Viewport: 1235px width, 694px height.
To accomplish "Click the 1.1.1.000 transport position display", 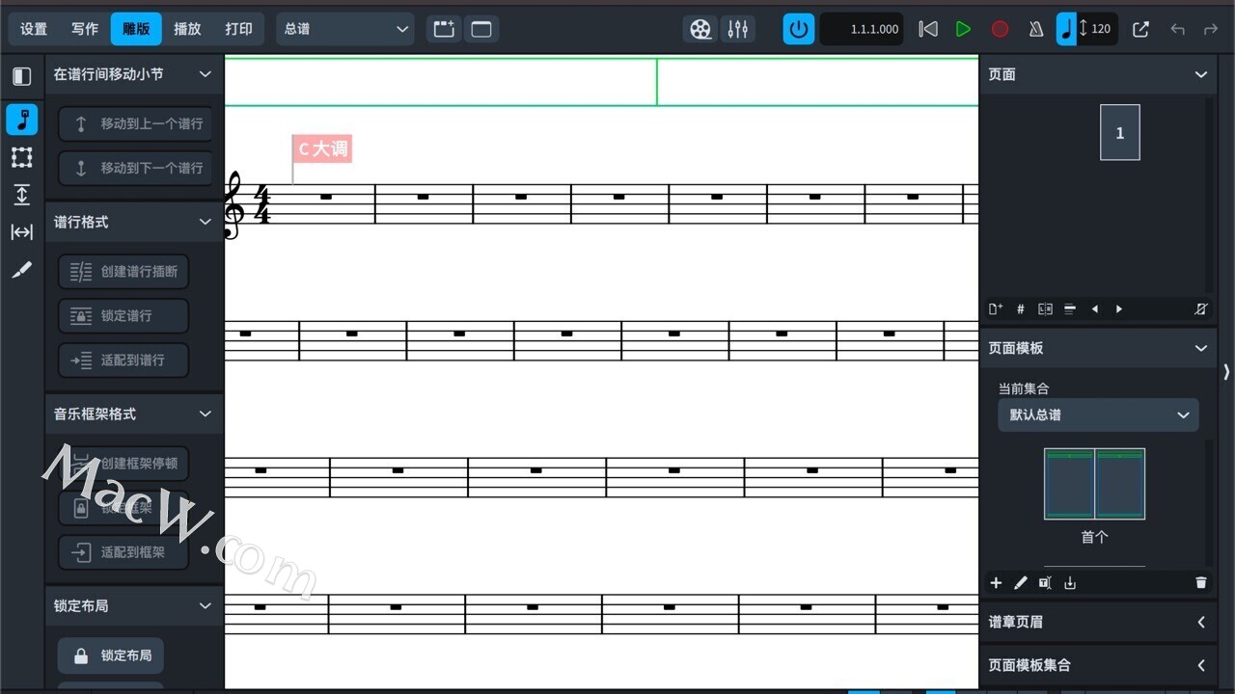I will click(862, 29).
